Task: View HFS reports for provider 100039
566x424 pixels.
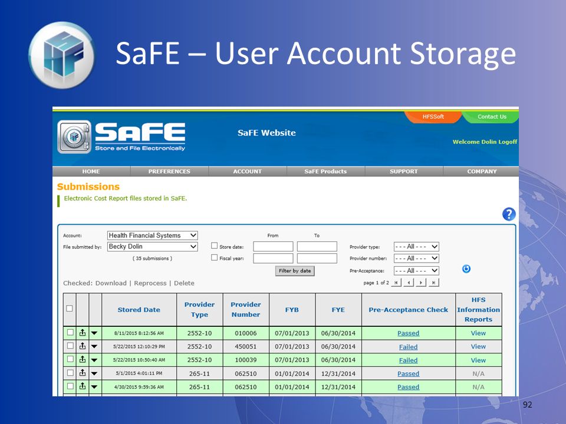Action: tap(478, 360)
